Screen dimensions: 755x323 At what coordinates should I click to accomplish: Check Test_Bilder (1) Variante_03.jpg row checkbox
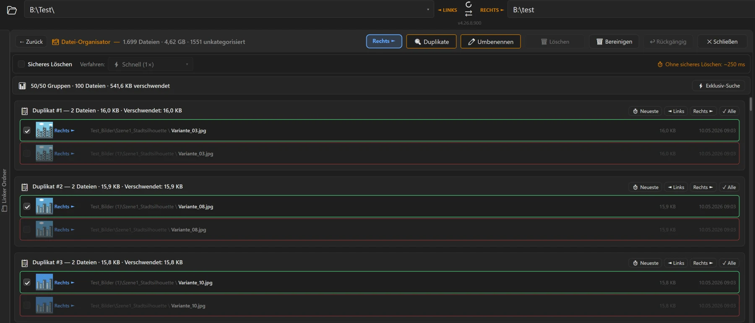(x=27, y=154)
